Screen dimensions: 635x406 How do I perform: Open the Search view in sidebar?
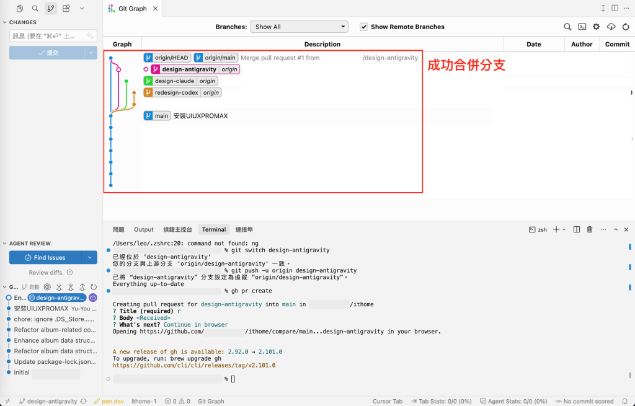click(35, 8)
